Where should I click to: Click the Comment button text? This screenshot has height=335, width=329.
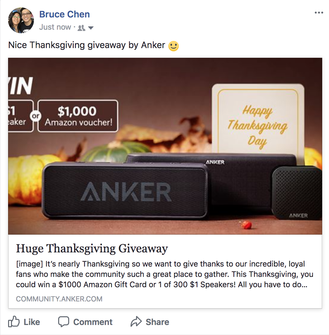coord(93,322)
